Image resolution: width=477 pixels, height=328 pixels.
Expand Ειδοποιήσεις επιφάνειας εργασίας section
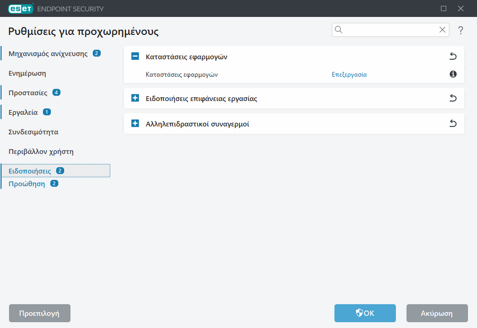pos(135,98)
